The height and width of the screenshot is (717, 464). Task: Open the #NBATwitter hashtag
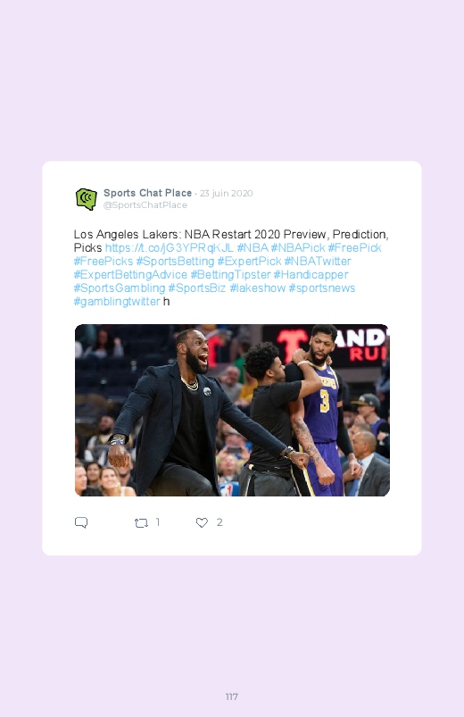(x=318, y=261)
